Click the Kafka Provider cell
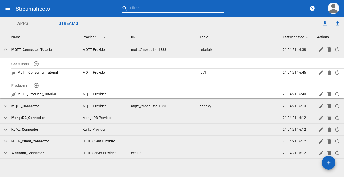 (x=94, y=130)
